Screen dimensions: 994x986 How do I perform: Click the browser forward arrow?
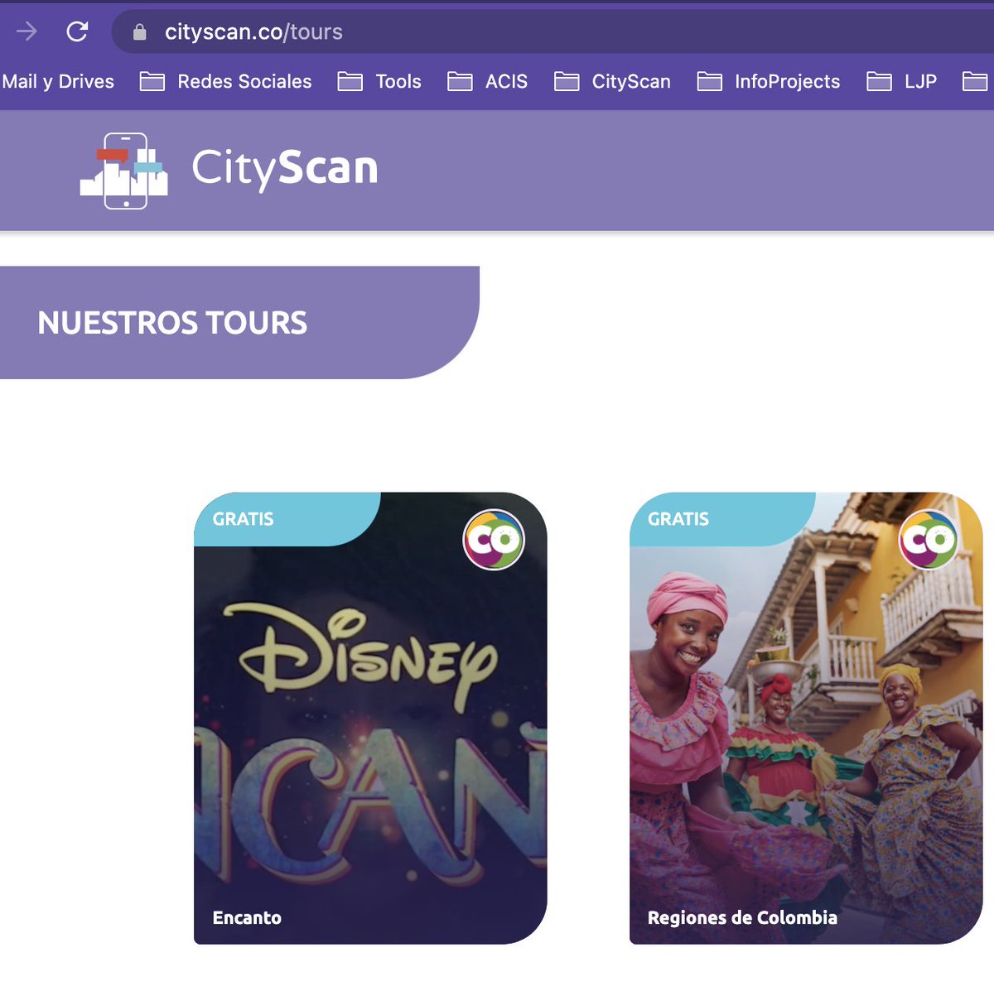point(27,31)
